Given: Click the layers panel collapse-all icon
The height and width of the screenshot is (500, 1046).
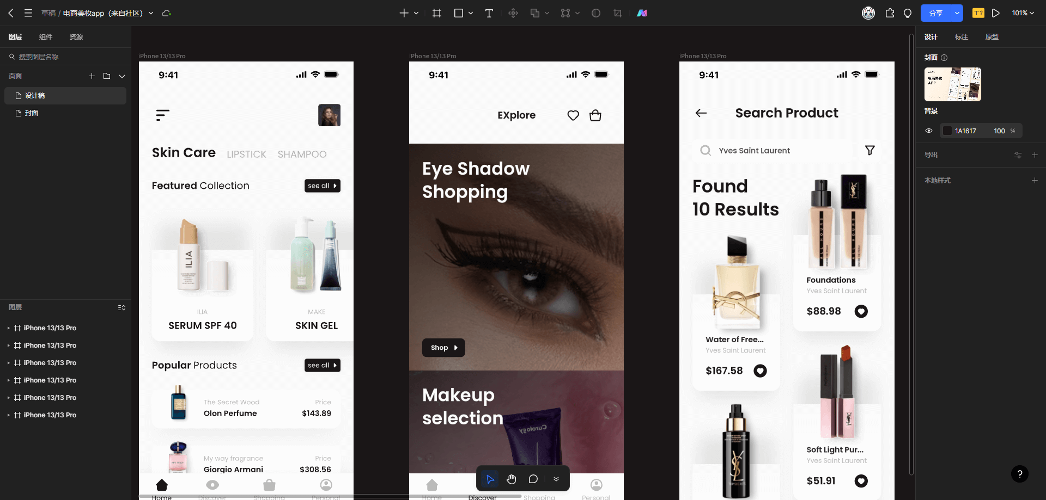Looking at the screenshot, I should coord(121,307).
